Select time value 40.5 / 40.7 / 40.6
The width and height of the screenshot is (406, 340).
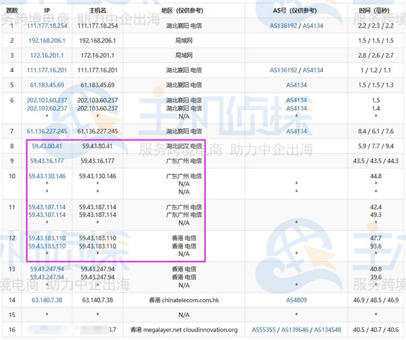376,330
